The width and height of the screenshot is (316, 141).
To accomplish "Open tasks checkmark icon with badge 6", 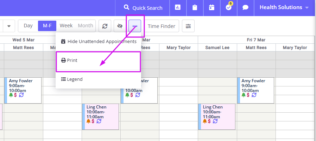I will pyautogui.click(x=228, y=8).
